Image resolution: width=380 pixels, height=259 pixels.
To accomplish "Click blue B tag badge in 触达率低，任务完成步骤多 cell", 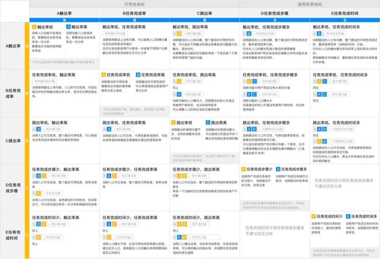I will pyautogui.click(x=249, y=34).
